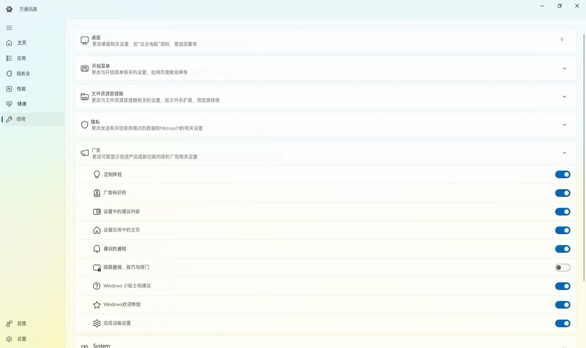Click the badge icon beside 广告标识符
Image resolution: width=586 pixels, height=348 pixels.
click(x=97, y=193)
